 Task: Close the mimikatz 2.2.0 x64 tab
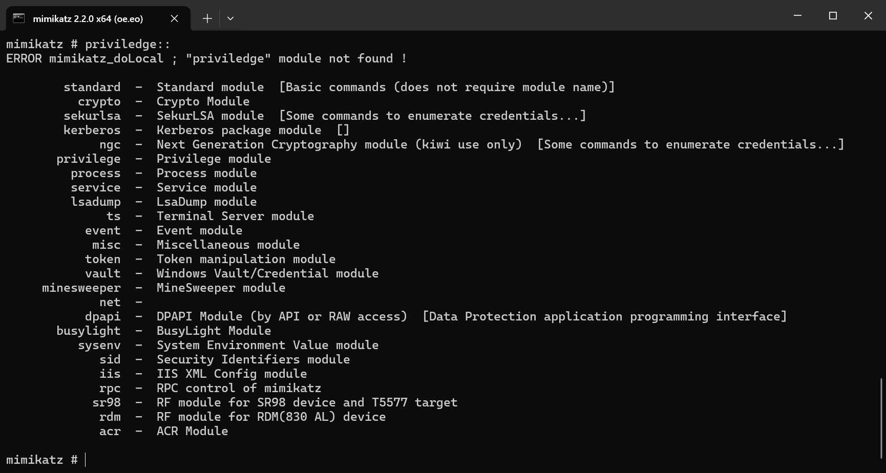tap(174, 18)
